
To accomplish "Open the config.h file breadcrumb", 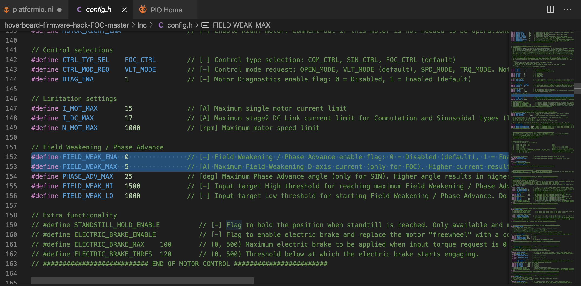I will click(x=180, y=25).
